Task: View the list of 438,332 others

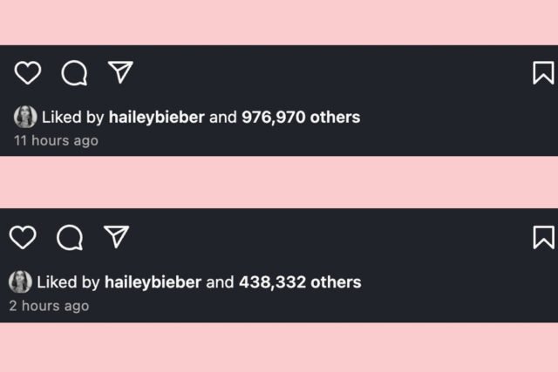Action: pos(300,282)
